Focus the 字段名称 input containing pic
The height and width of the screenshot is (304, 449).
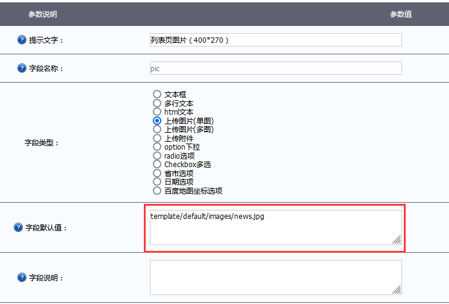coord(275,68)
